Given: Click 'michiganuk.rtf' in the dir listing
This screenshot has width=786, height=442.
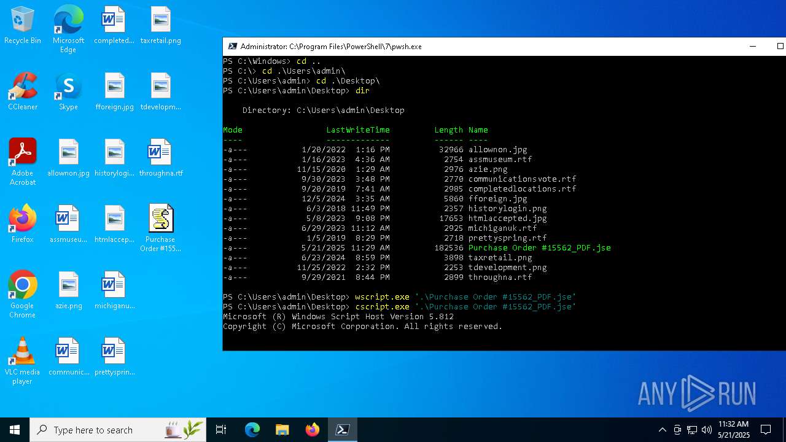Looking at the screenshot, I should coord(502,228).
